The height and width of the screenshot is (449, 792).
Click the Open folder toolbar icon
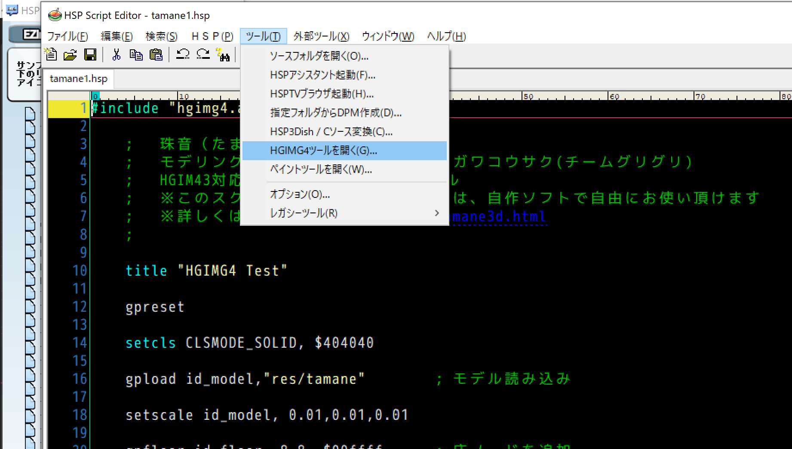pyautogui.click(x=70, y=55)
